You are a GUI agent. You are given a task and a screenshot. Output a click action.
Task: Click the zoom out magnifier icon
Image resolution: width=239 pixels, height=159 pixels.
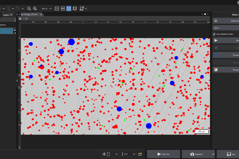tap(29, 8)
